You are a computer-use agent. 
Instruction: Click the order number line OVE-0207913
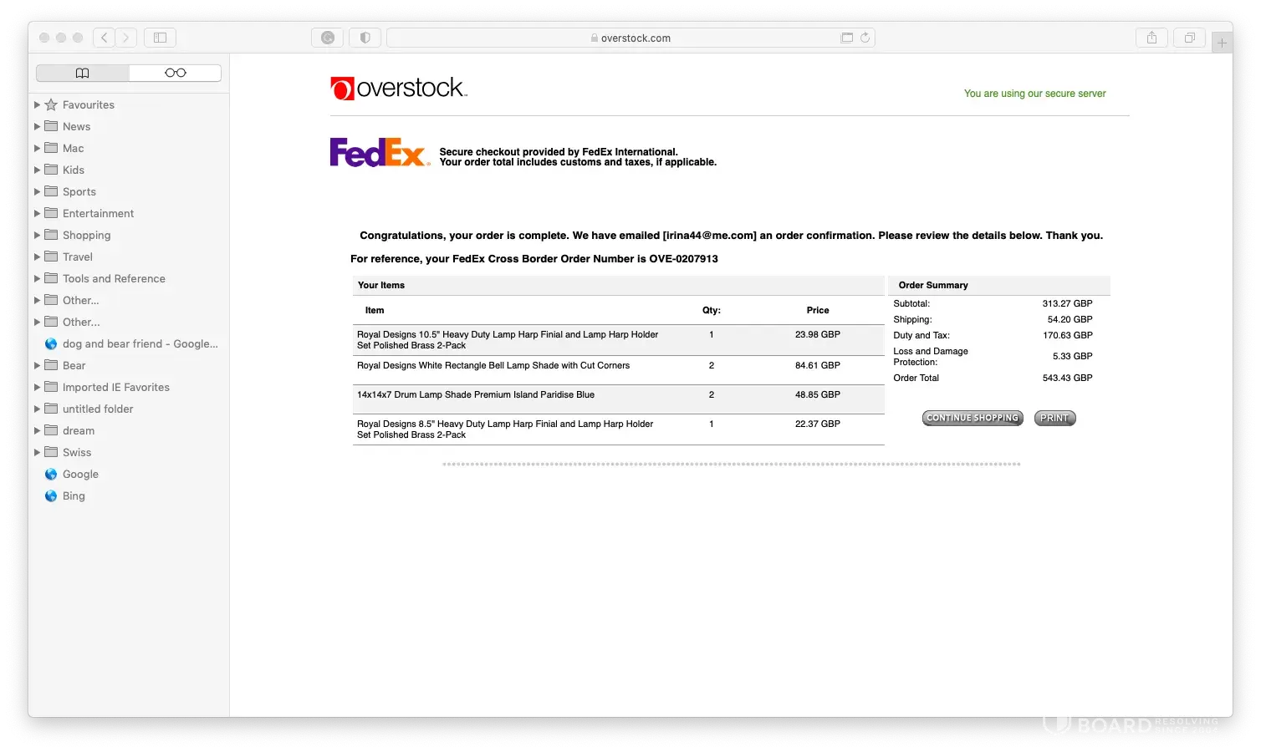point(534,259)
